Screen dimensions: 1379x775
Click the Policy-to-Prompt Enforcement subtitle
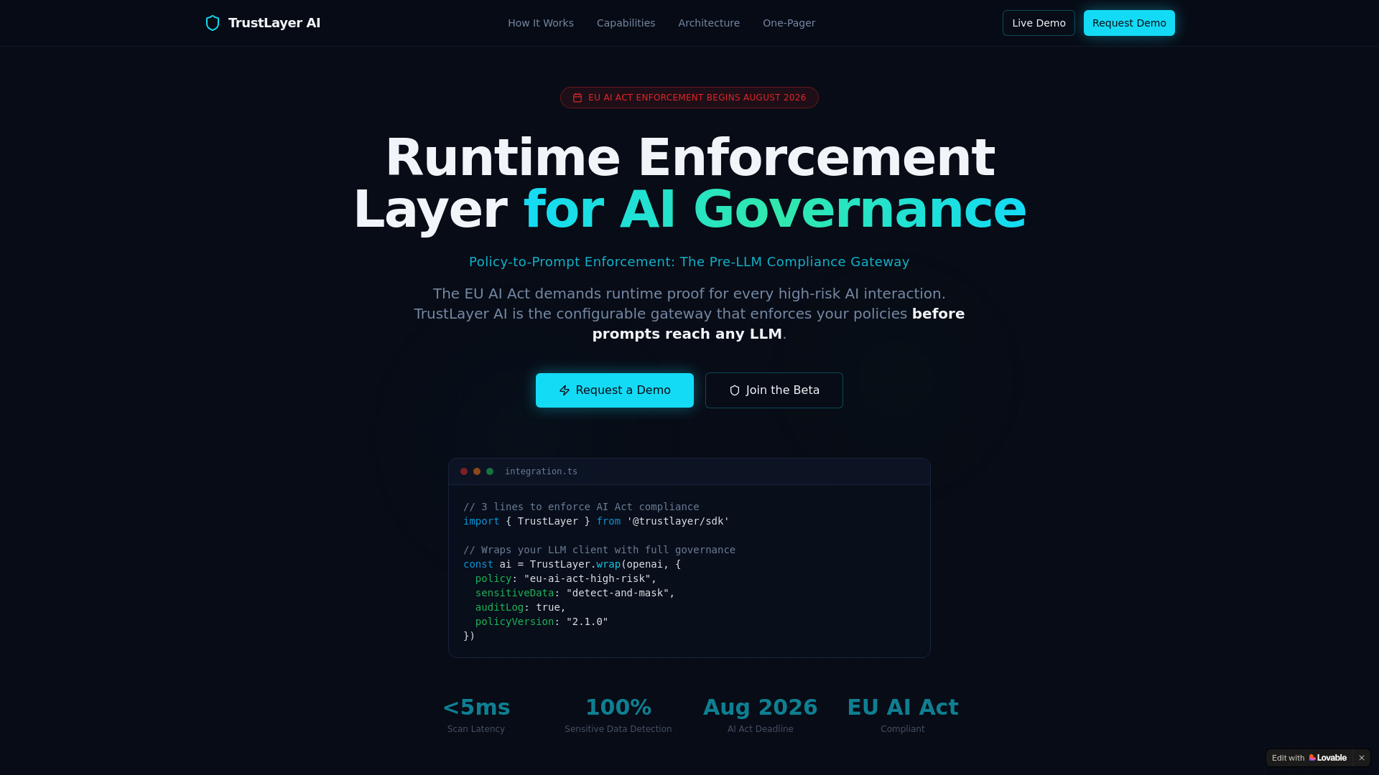click(x=689, y=262)
